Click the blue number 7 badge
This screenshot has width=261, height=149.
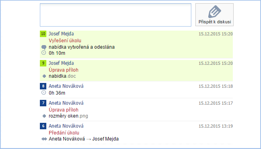point(43,103)
